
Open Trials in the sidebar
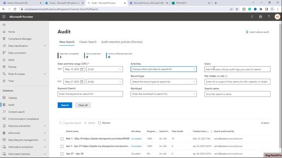pyautogui.click(x=11, y=81)
